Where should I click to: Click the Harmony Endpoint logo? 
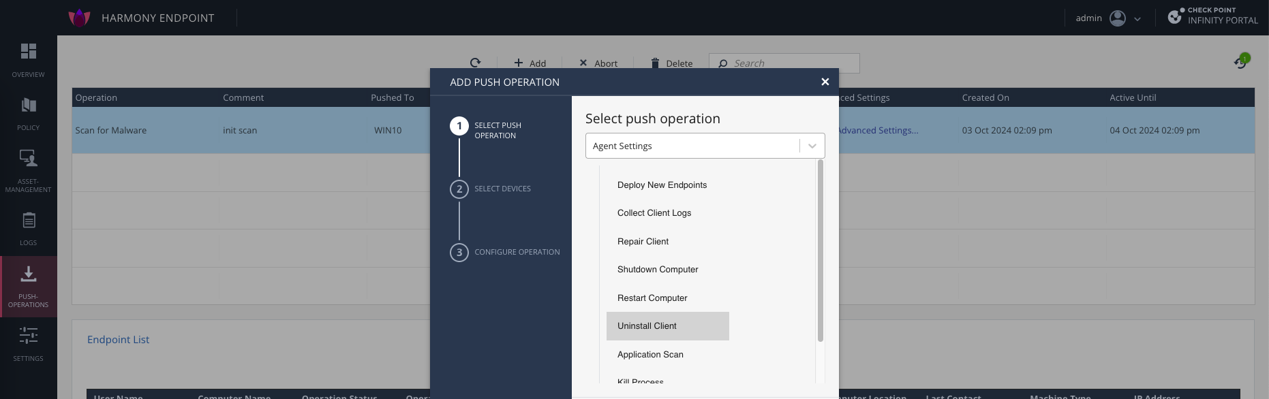(80, 18)
